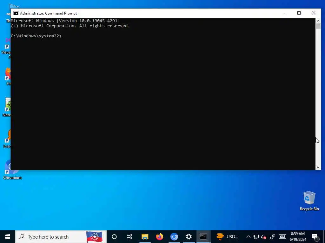The height and width of the screenshot is (243, 325).
Task: Click the C:\Windows\system32> prompt line
Action: 36,36
